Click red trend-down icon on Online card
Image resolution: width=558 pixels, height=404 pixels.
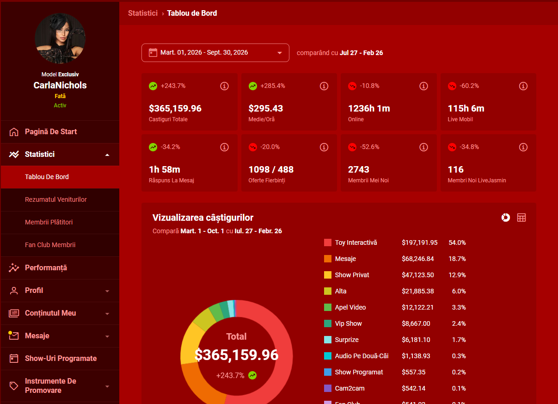pyautogui.click(x=352, y=86)
